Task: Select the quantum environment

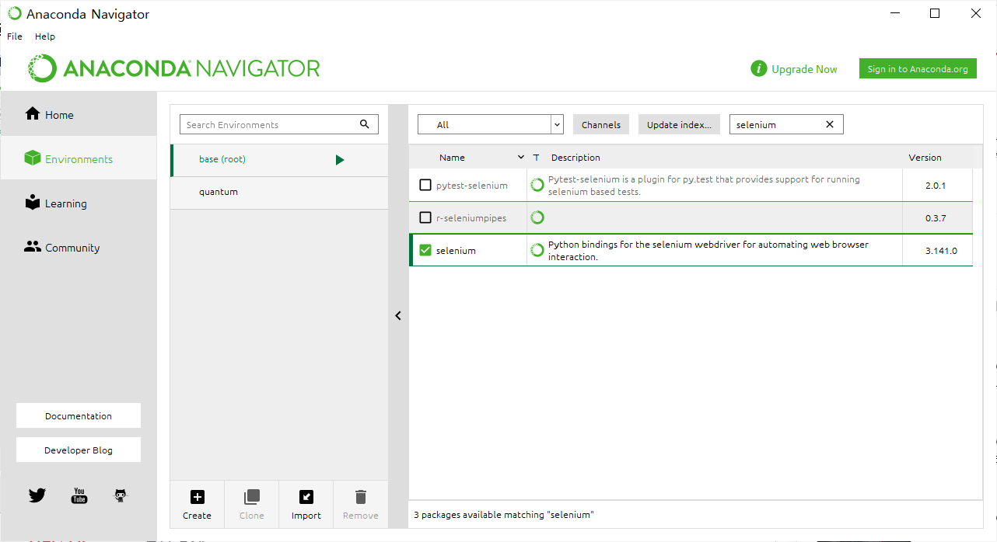Action: (x=279, y=192)
